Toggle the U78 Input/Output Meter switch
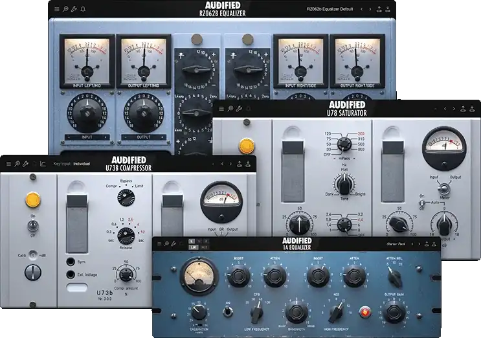 (x=444, y=188)
